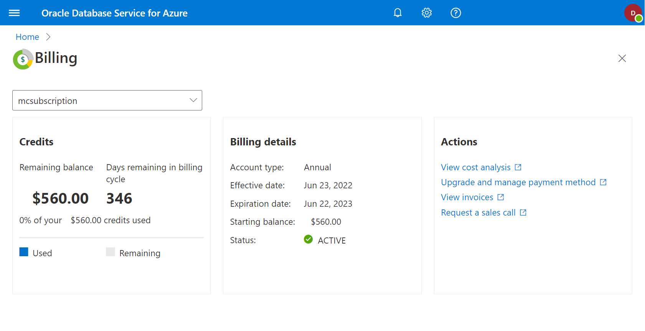The width and height of the screenshot is (645, 331).
Task: Open the notifications bell
Action: [398, 13]
